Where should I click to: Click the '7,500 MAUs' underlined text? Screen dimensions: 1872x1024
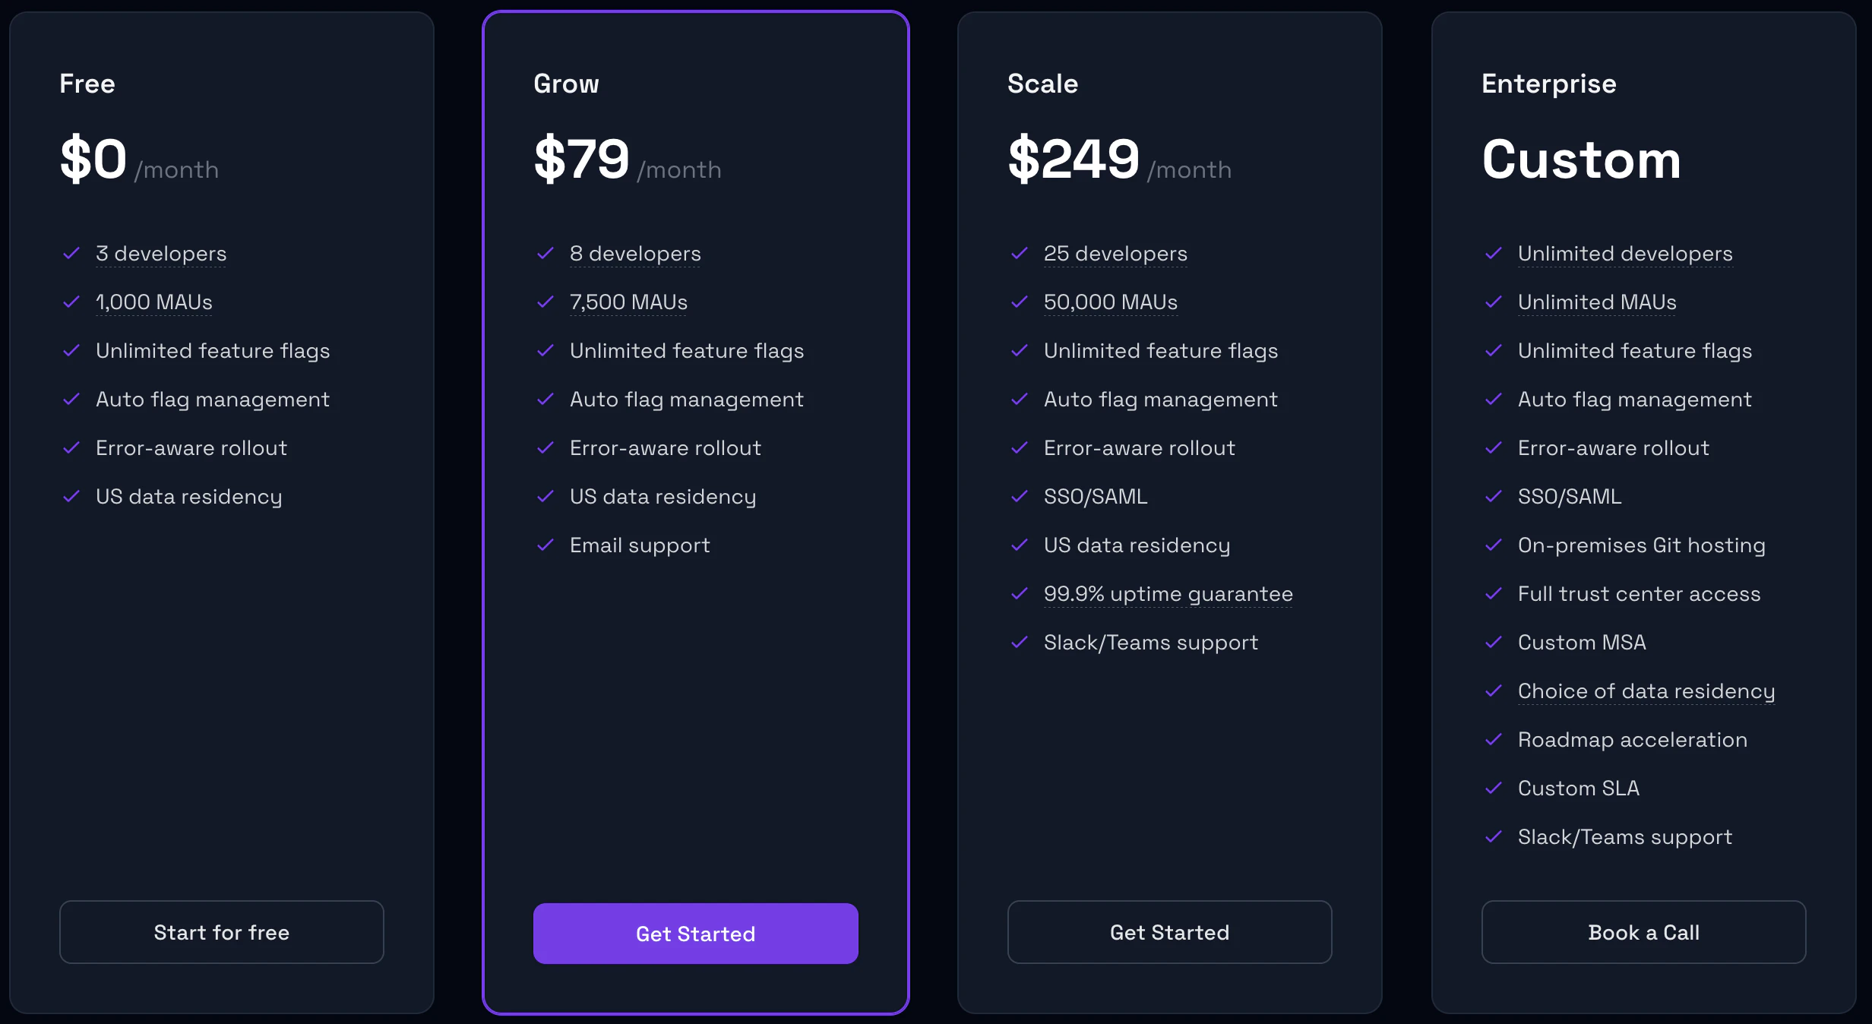click(x=628, y=302)
